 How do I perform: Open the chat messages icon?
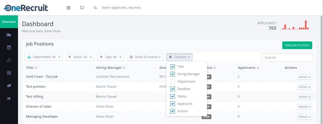pyautogui.click(x=82, y=8)
